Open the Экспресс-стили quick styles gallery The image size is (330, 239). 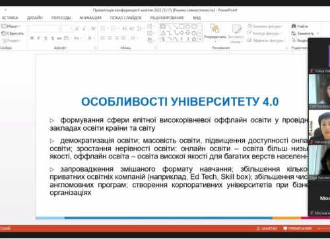236,34
